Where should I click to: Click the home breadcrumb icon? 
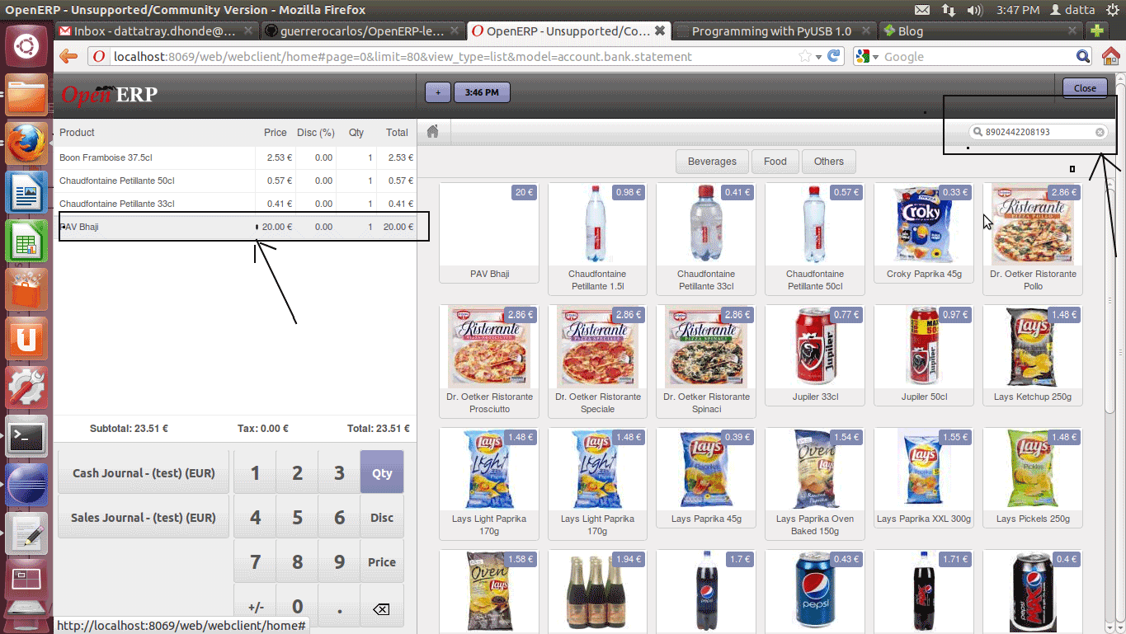[432, 132]
